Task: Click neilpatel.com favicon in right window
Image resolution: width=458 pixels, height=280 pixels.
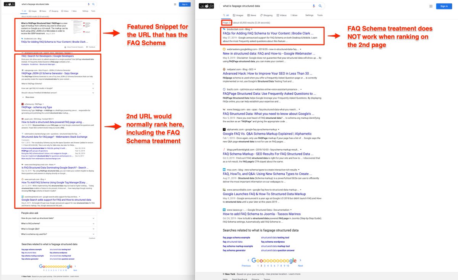Action: pyautogui.click(x=224, y=69)
